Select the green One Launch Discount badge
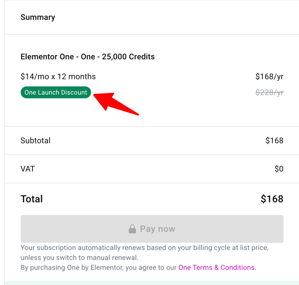This screenshot has width=299, height=285. [55, 92]
